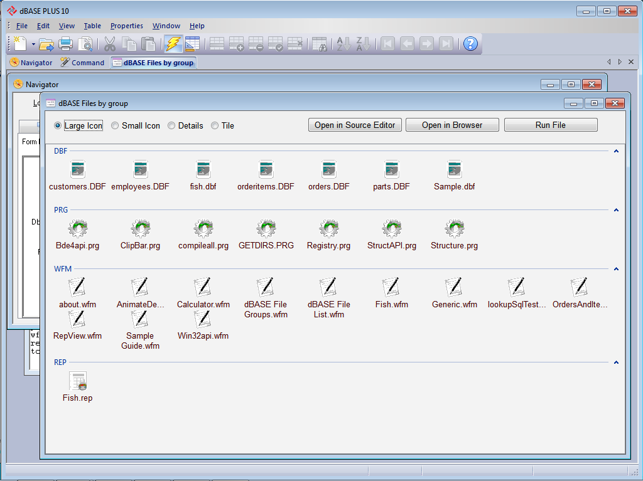This screenshot has width=643, height=481.
Task: Open the Table menu
Action: pos(92,26)
